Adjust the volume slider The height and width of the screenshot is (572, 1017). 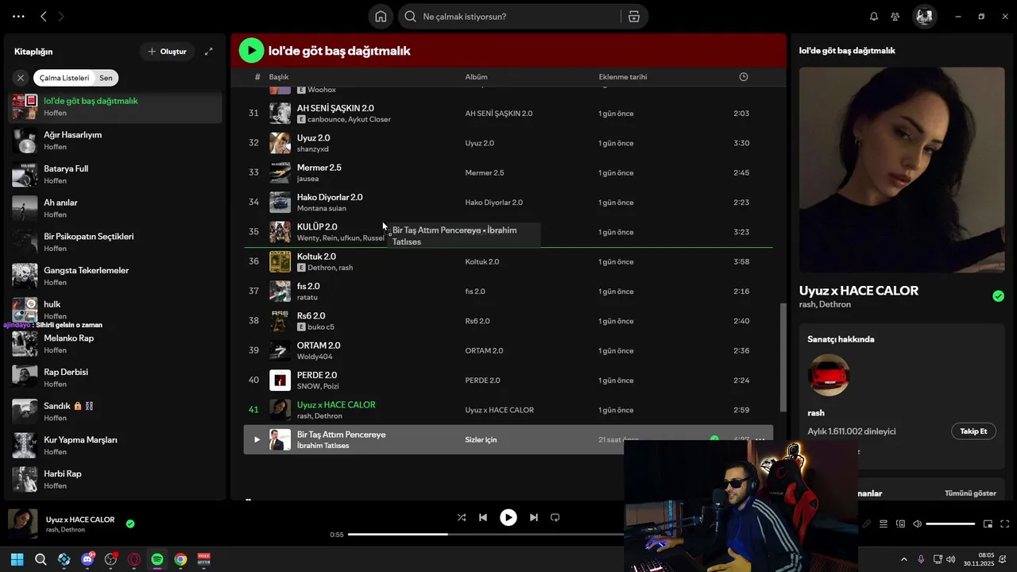click(950, 524)
